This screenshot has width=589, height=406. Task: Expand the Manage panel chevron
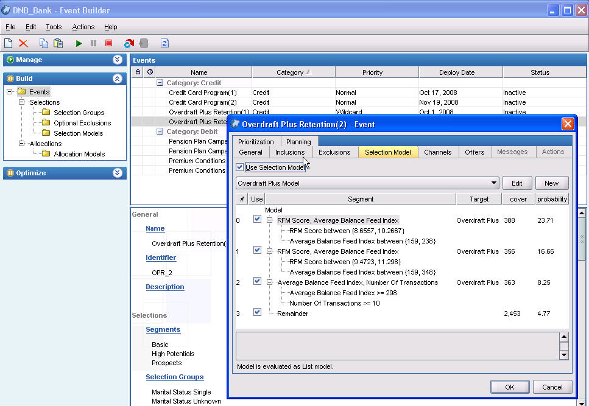point(118,60)
